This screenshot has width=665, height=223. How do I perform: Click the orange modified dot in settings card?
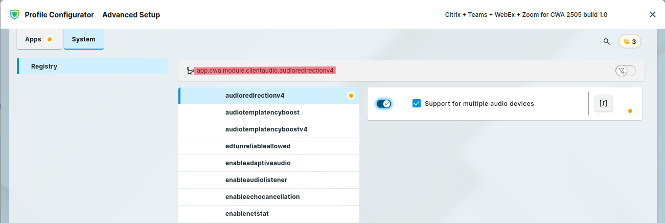630,111
